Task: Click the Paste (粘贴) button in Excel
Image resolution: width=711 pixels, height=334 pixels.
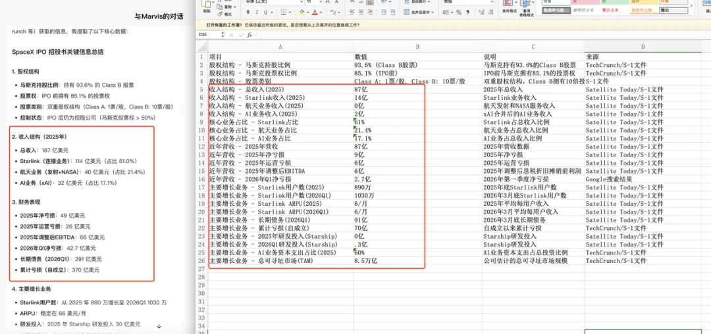Action: click(x=207, y=7)
